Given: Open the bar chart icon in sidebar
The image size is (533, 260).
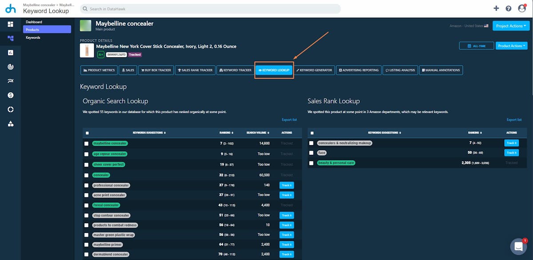Looking at the screenshot, I should (10, 52).
